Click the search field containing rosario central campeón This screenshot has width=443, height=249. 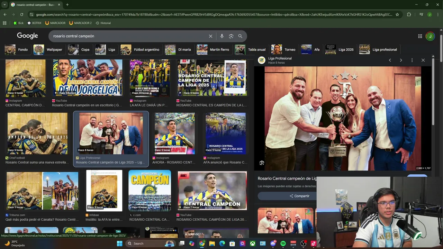point(128,36)
